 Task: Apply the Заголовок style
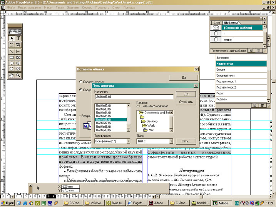241,58
